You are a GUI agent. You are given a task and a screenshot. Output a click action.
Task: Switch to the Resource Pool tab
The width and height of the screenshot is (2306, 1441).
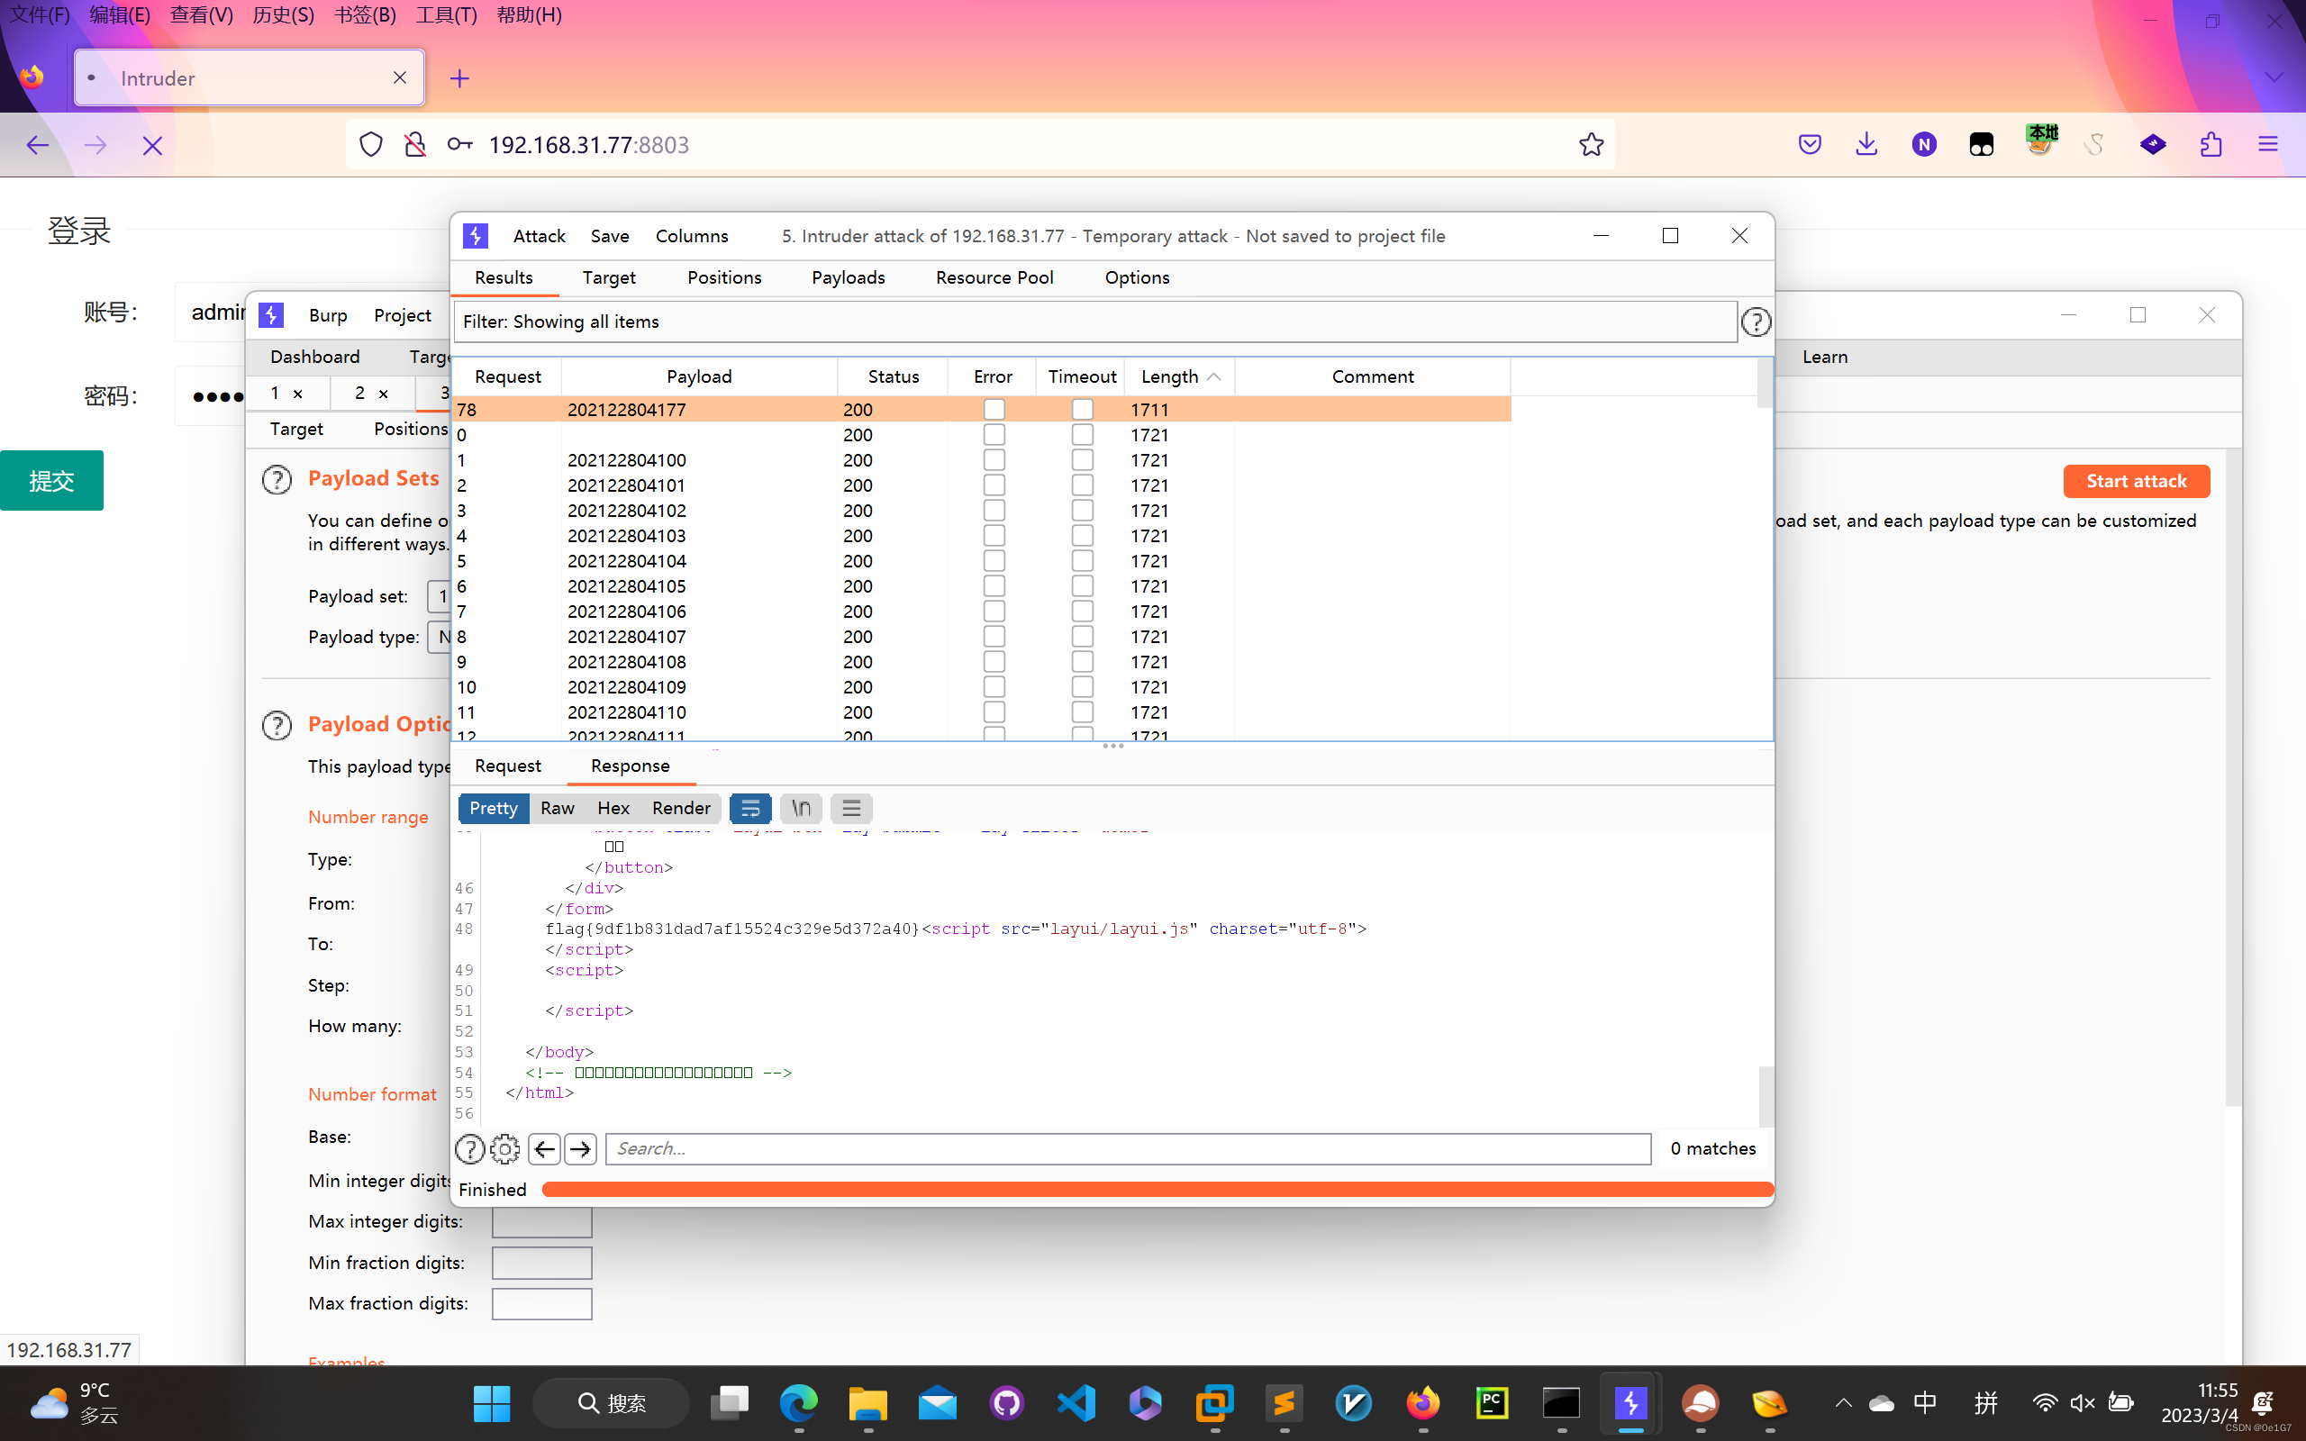tap(994, 277)
